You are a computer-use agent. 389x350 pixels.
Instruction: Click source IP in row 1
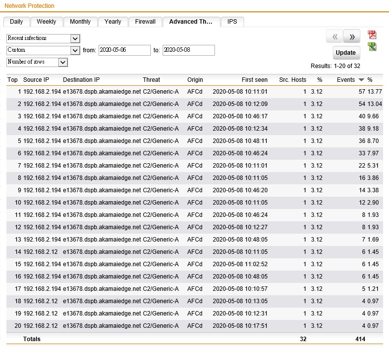pyautogui.click(x=42, y=92)
